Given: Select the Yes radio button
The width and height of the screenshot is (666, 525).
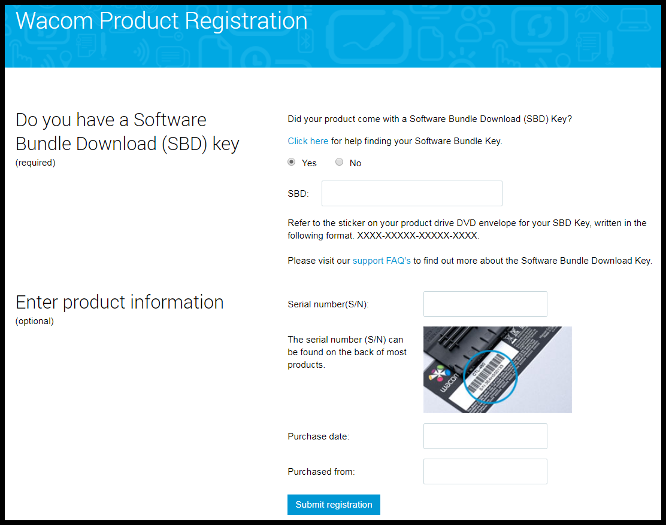Looking at the screenshot, I should click(x=291, y=162).
